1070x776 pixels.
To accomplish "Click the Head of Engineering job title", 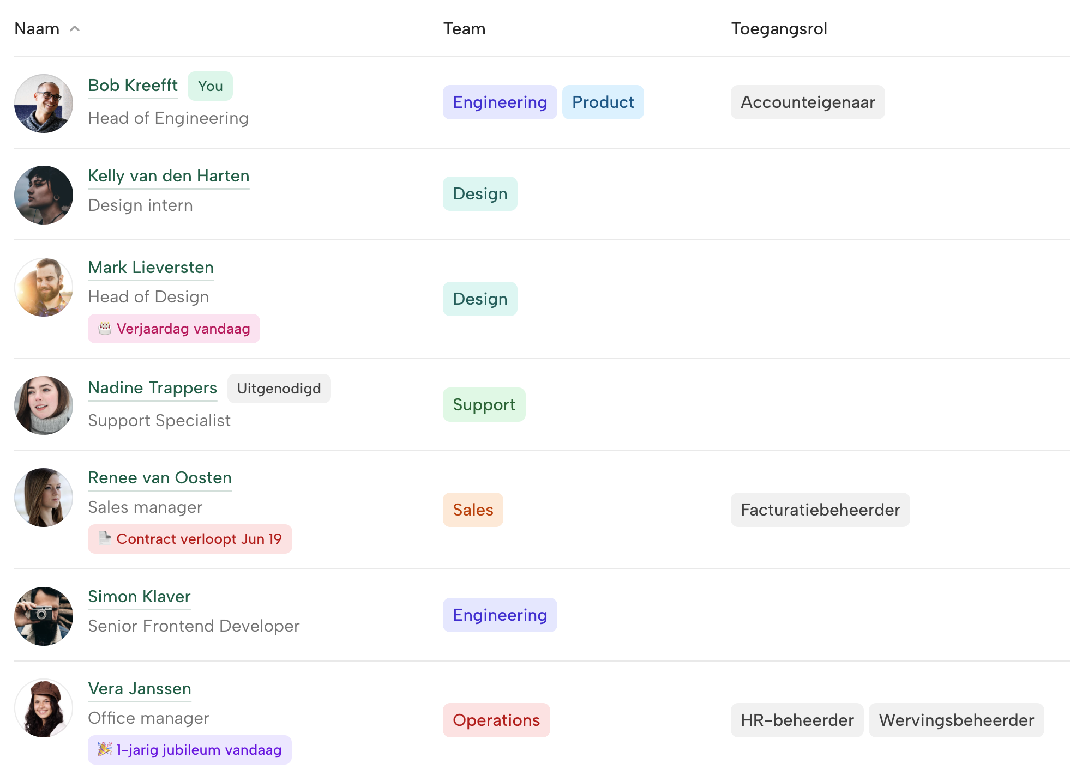I will point(168,118).
